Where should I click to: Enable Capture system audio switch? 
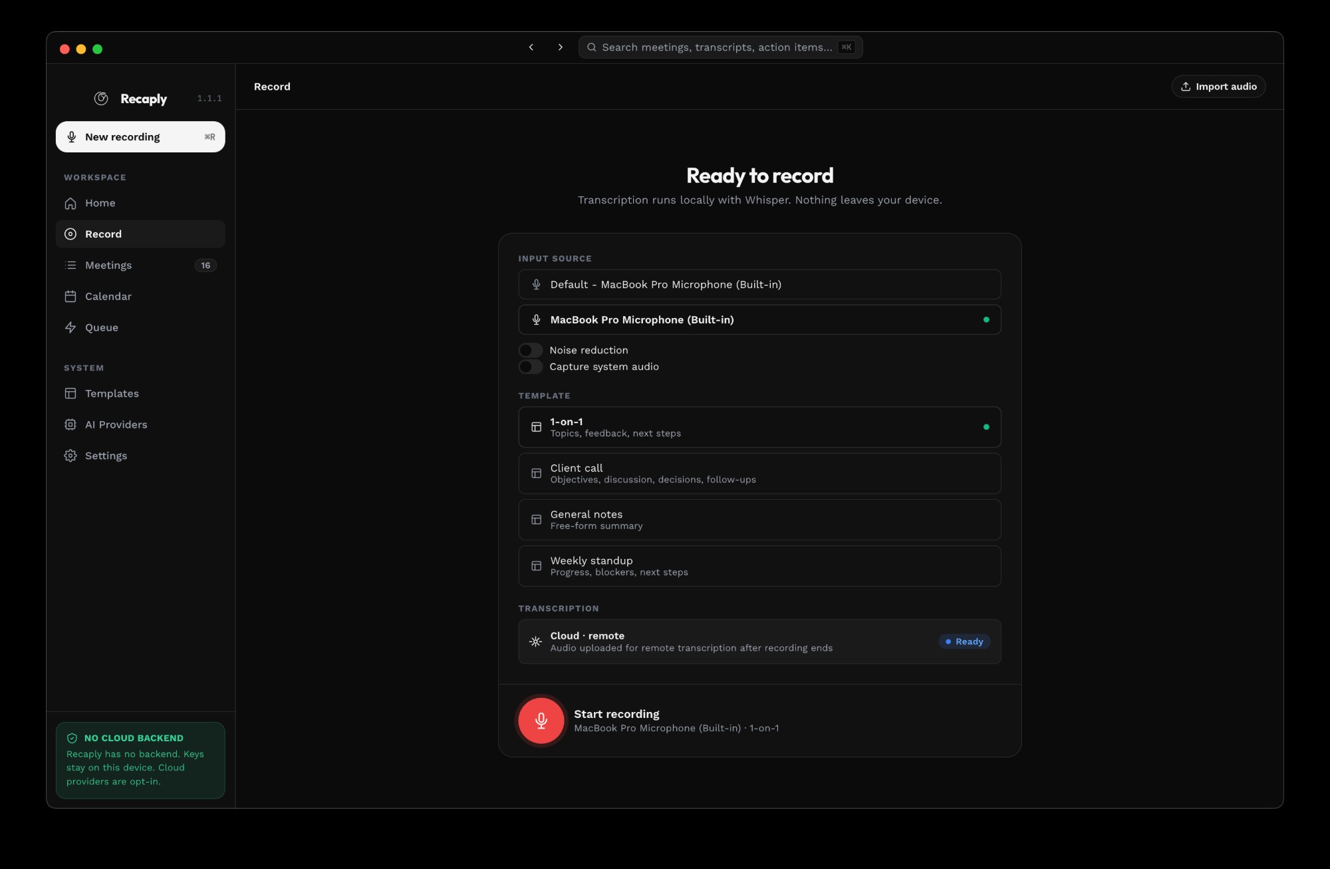531,367
